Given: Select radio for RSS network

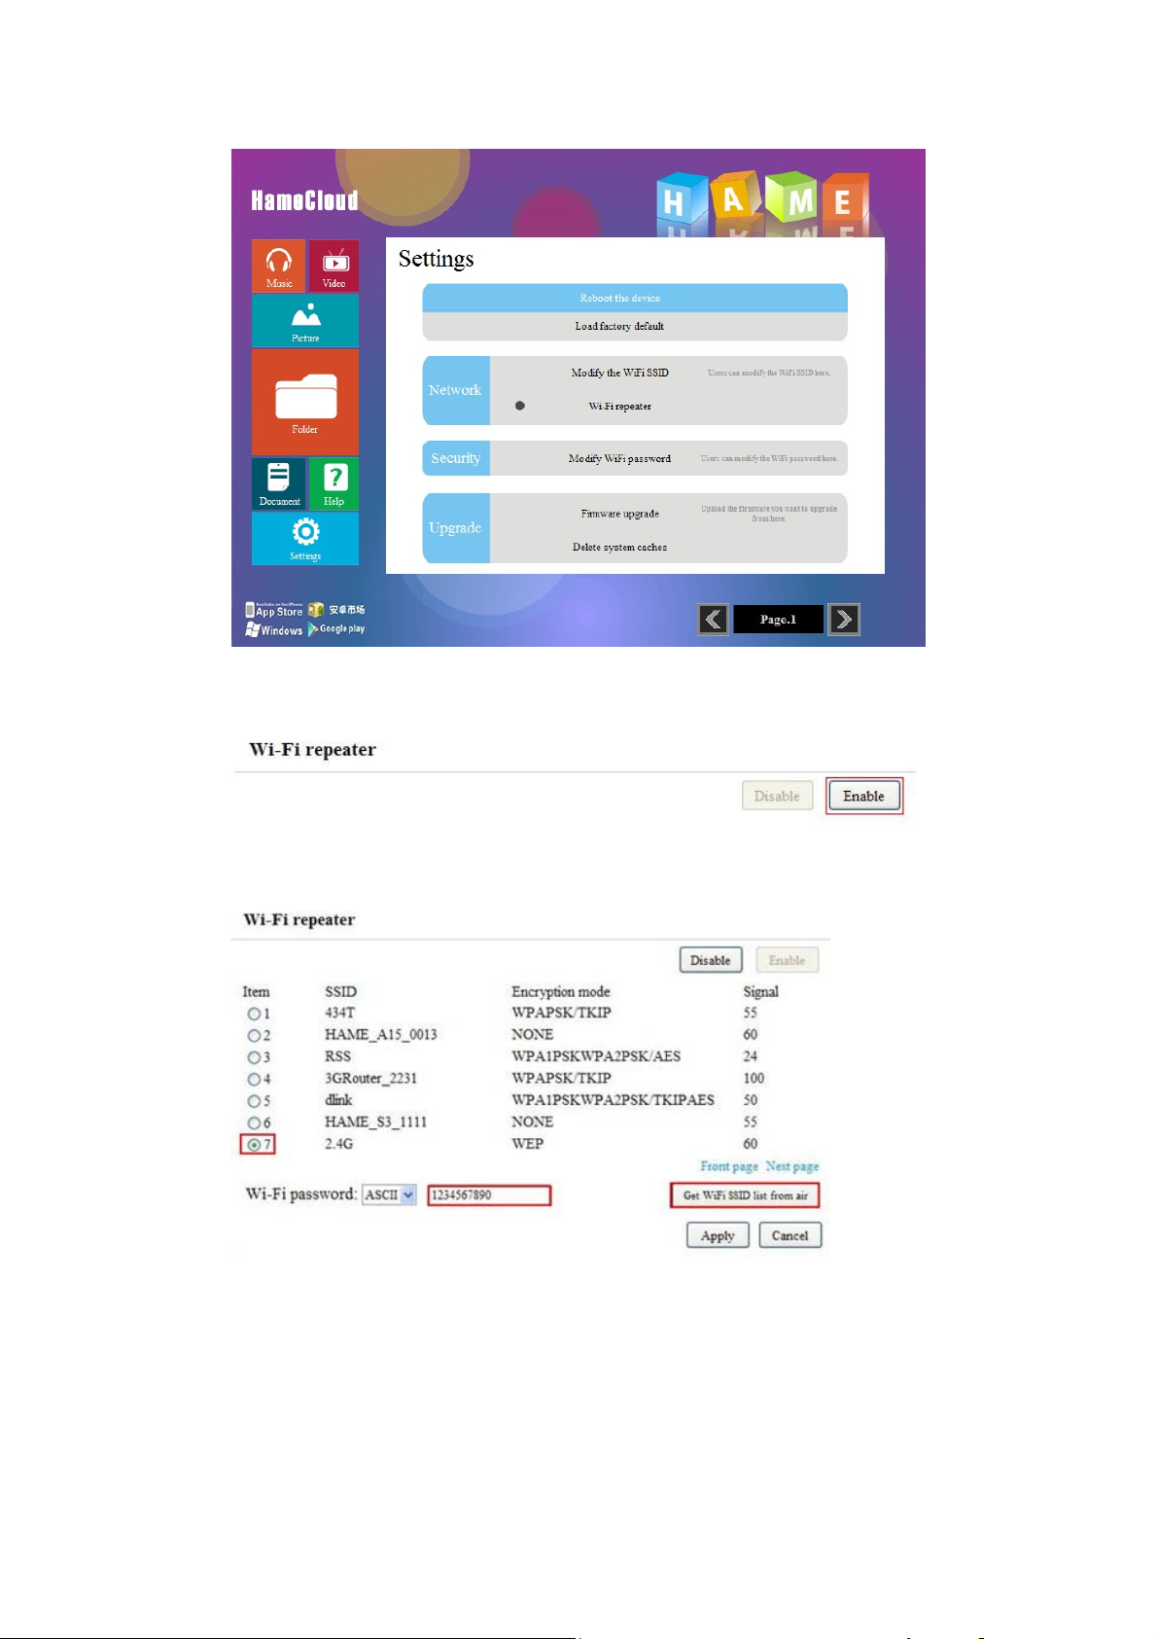Looking at the screenshot, I should 254,1057.
